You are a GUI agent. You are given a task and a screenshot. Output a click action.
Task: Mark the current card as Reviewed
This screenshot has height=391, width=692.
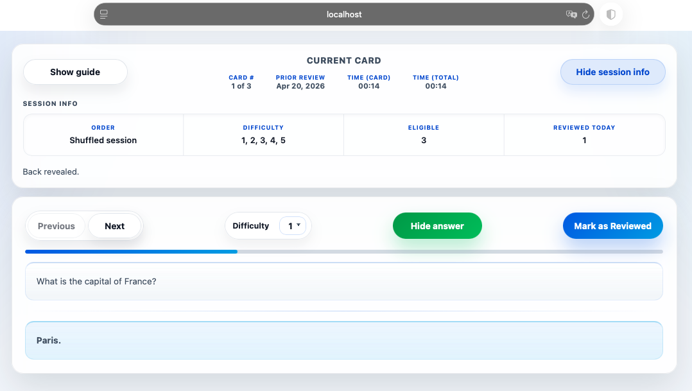(612, 226)
